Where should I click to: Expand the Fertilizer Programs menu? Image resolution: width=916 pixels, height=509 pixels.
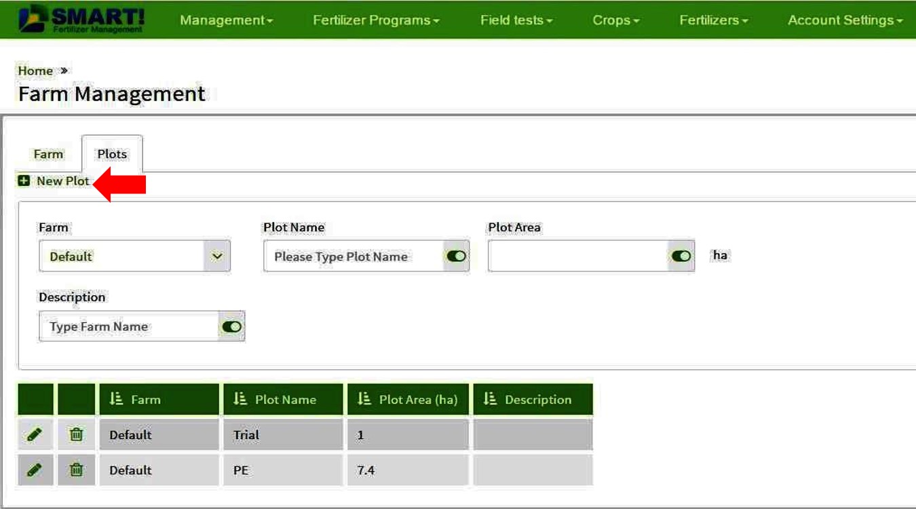pos(376,20)
